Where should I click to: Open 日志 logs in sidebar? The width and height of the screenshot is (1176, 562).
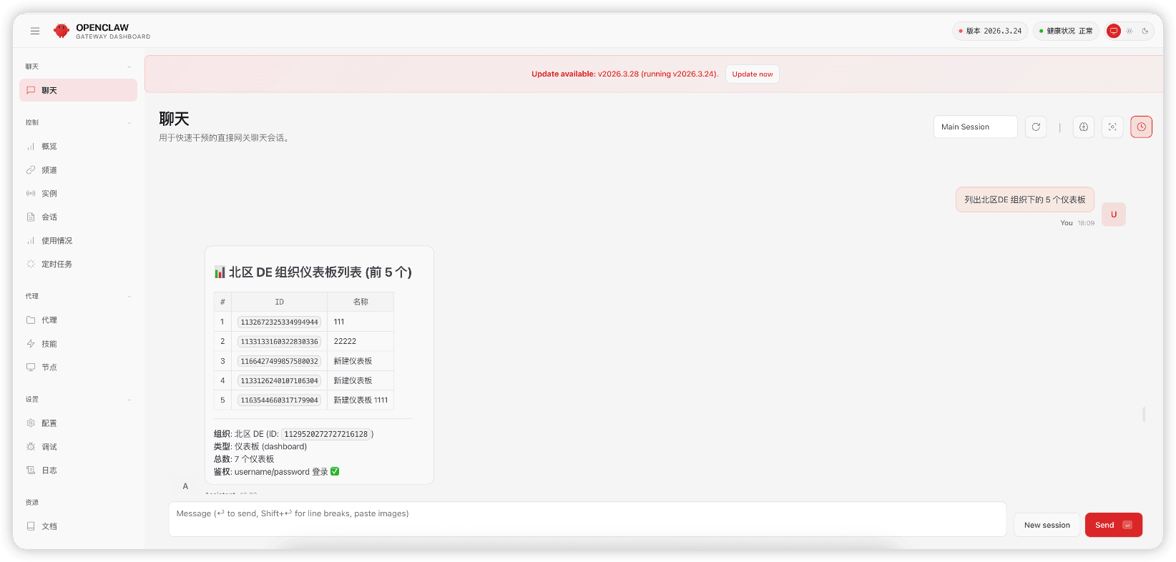tap(79, 470)
